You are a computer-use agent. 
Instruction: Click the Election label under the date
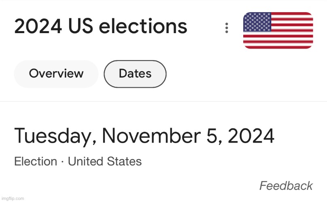(x=36, y=161)
